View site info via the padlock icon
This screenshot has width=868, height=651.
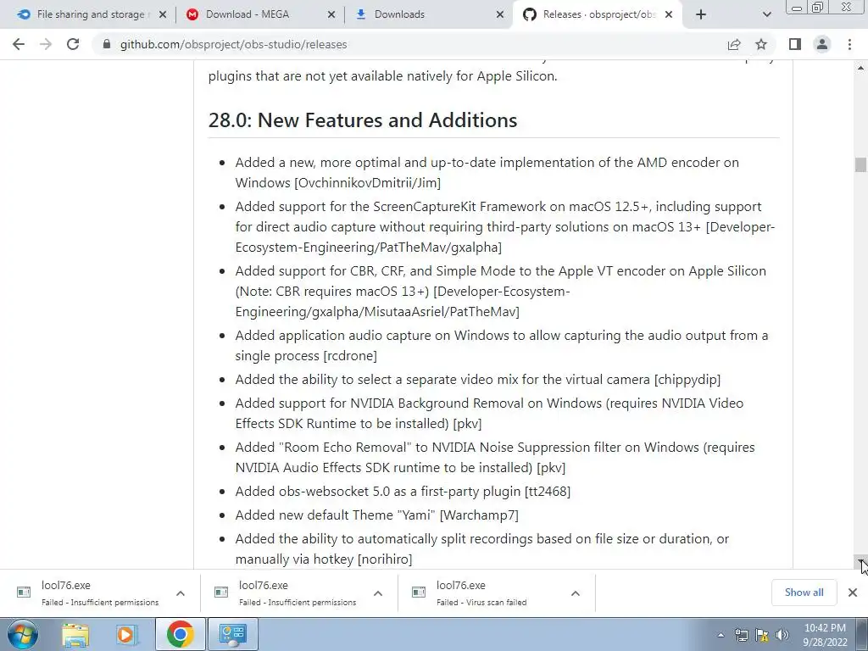107,44
